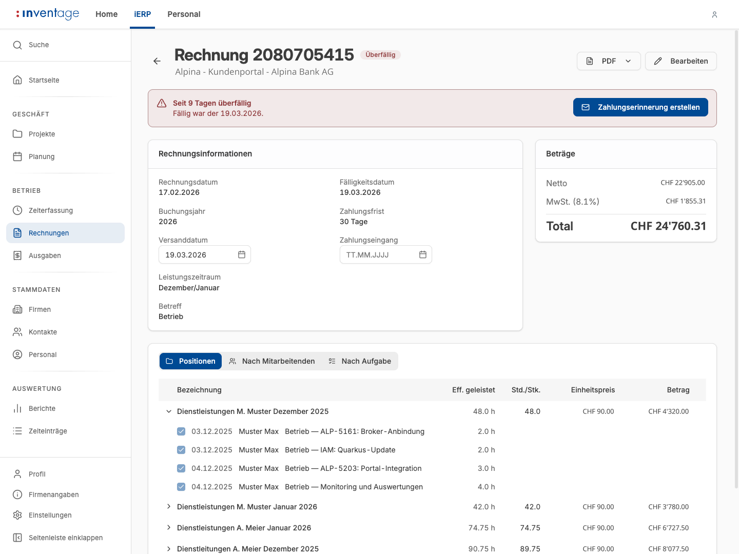This screenshot has height=554, width=739.
Task: Click the CHF 6'727.50 amount cell
Action: [x=669, y=528]
